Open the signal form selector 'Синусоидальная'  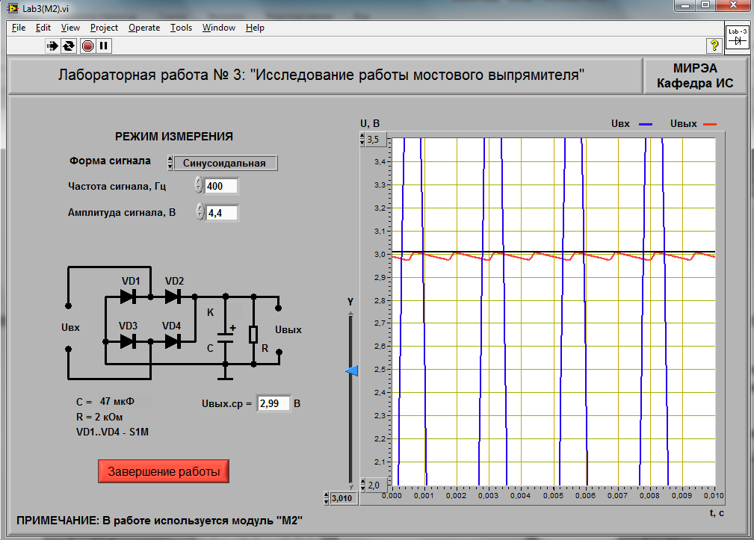pos(225,163)
